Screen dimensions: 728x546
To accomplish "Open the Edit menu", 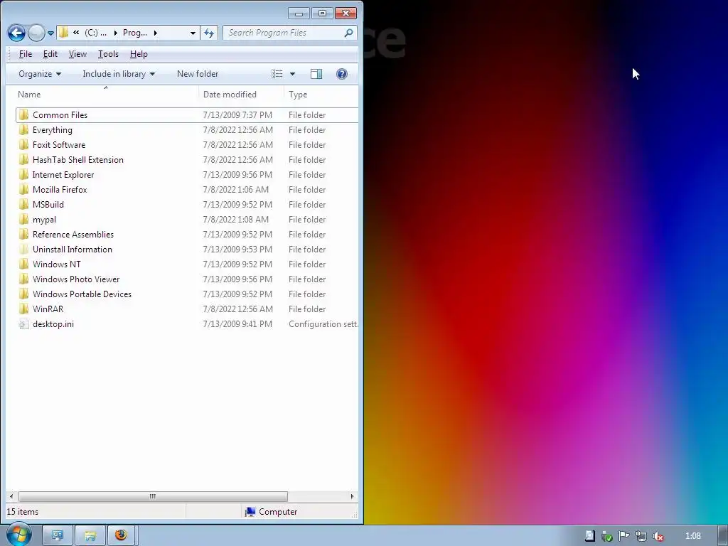I will tap(50, 54).
